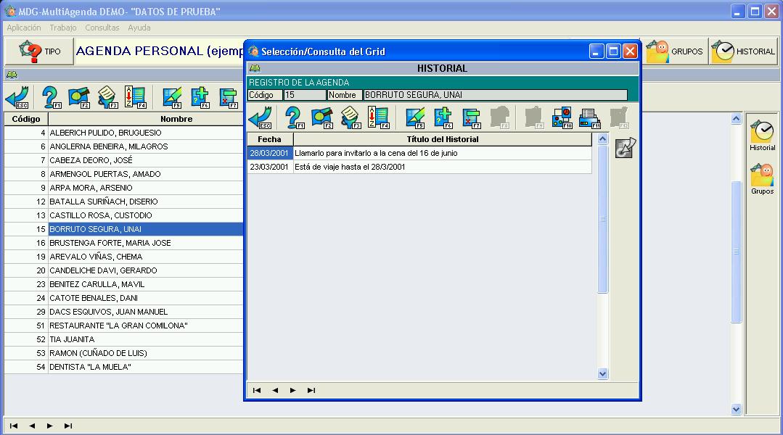
Task: Click the Título del Historial column header
Action: (443, 139)
